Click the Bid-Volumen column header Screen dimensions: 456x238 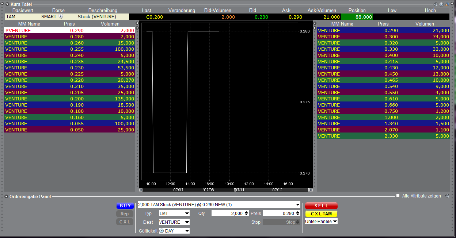pos(217,11)
